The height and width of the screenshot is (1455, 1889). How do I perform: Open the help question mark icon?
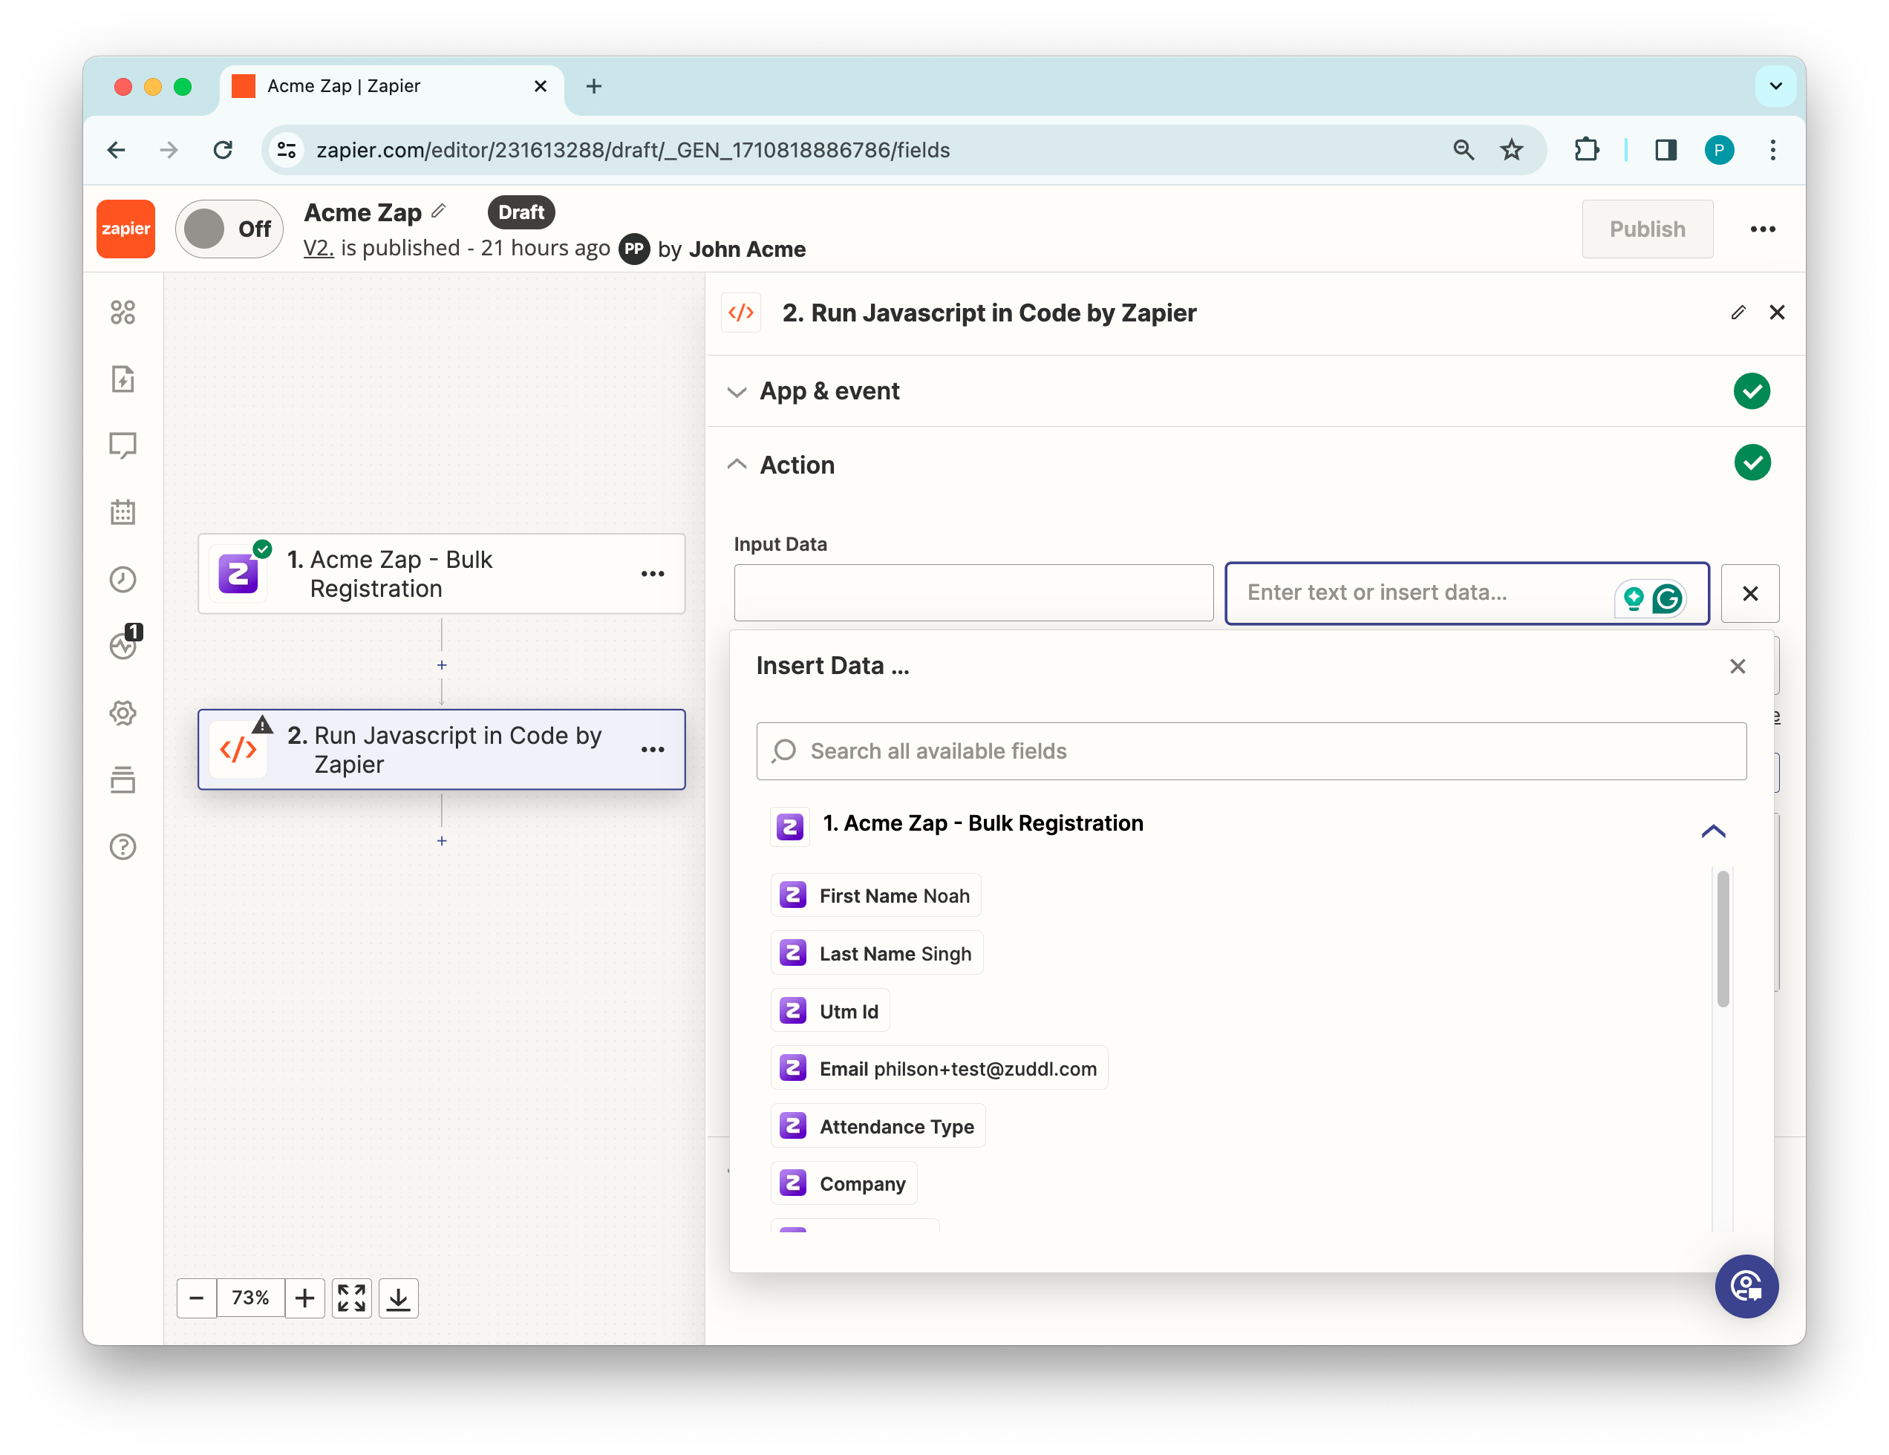coord(123,846)
